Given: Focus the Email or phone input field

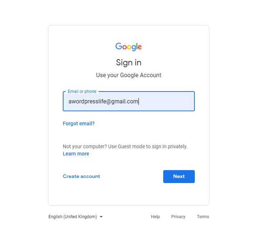Looking at the screenshot, I should 128,102.
